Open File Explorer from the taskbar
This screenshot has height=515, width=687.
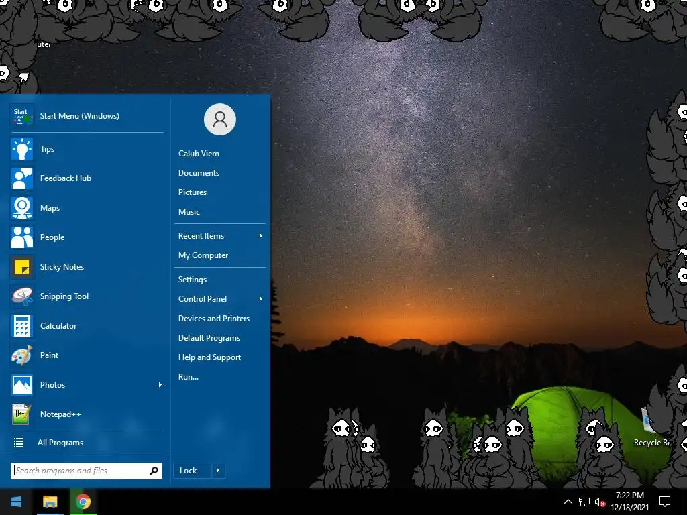[x=50, y=502]
